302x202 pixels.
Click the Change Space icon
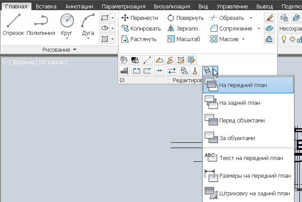point(135,60)
